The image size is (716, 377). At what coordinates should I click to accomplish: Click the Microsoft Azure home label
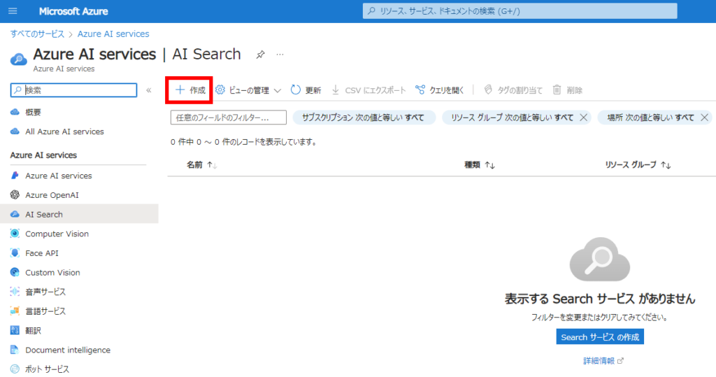(73, 11)
